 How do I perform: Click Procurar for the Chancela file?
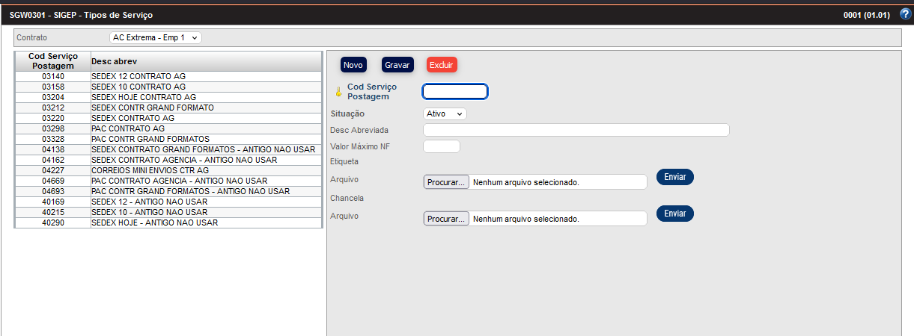point(446,219)
